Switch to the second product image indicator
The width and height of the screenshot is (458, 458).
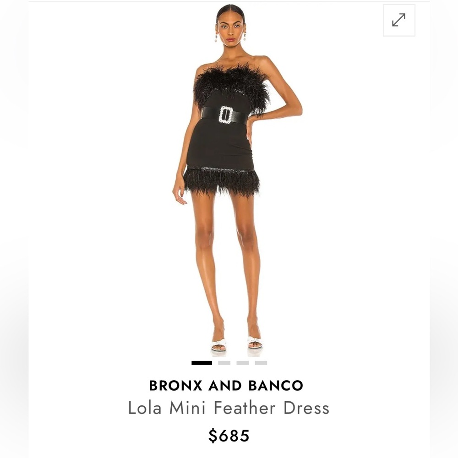[x=224, y=363]
